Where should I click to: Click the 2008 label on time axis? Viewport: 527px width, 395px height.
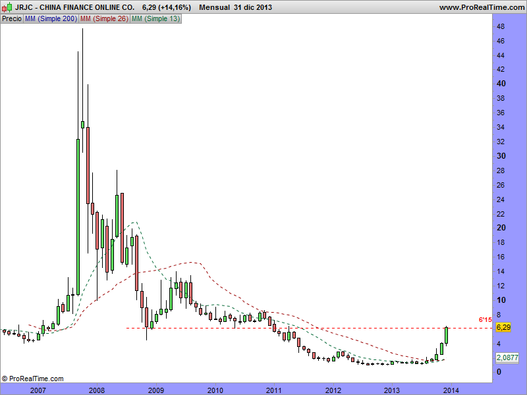click(x=97, y=390)
